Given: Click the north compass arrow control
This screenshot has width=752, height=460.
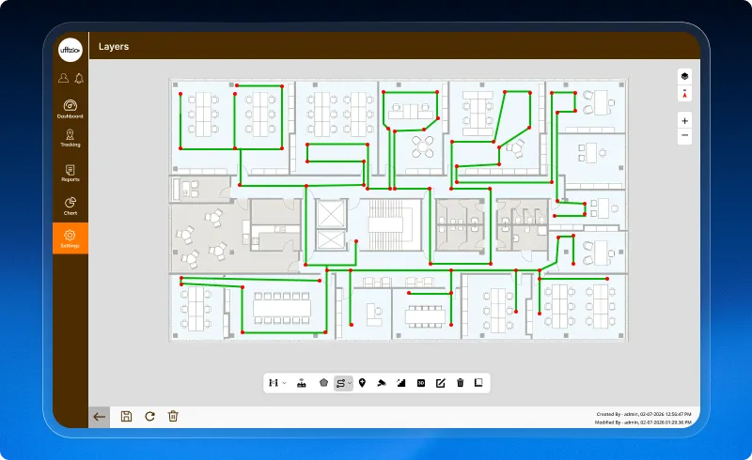Looking at the screenshot, I should (x=684, y=94).
